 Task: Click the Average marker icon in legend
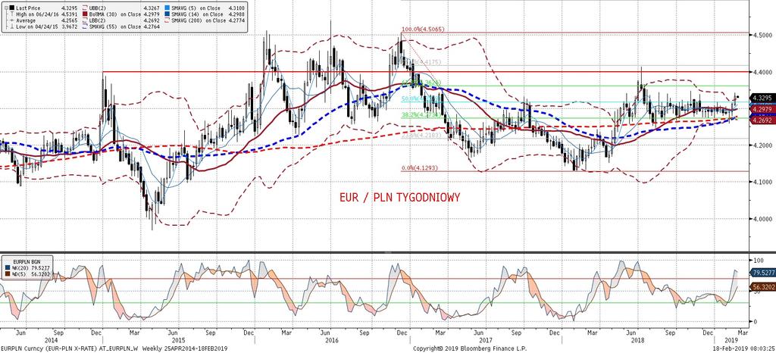[x=12, y=20]
